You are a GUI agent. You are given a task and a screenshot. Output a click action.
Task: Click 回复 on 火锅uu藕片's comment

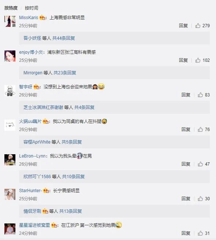(186, 129)
